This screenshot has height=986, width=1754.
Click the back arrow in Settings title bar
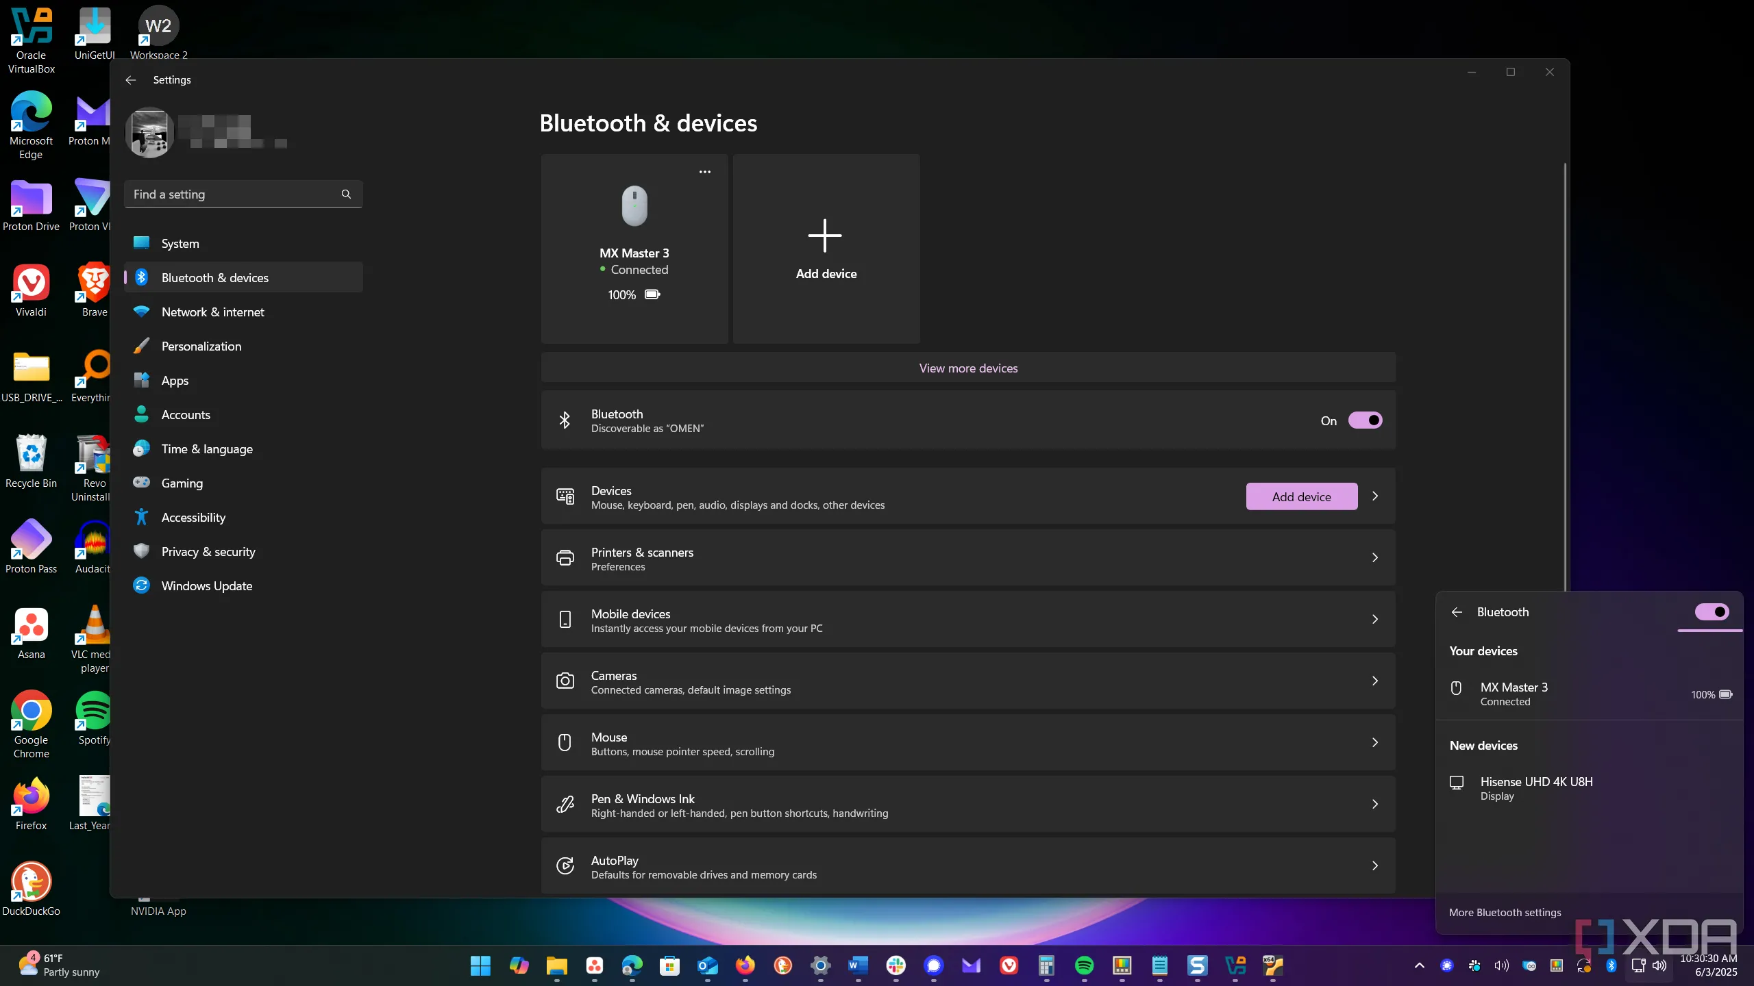(x=131, y=80)
